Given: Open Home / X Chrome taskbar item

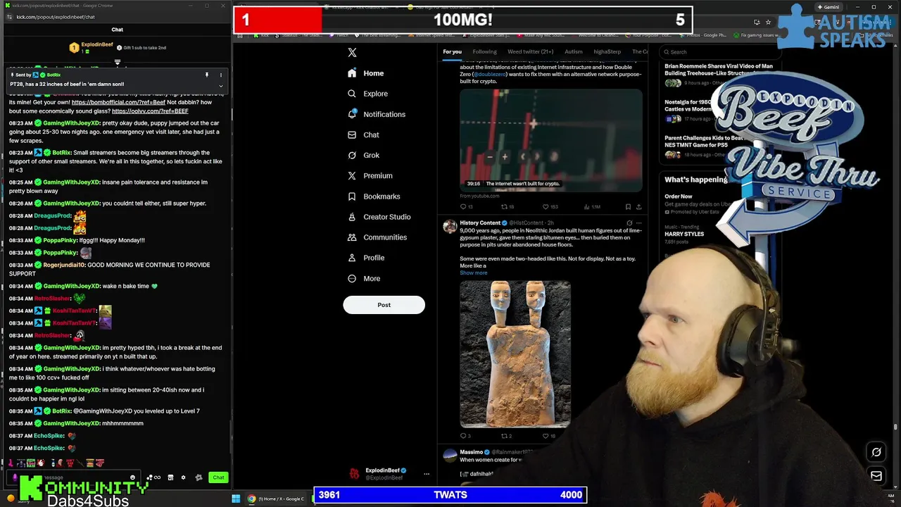Looking at the screenshot, I should point(276,499).
